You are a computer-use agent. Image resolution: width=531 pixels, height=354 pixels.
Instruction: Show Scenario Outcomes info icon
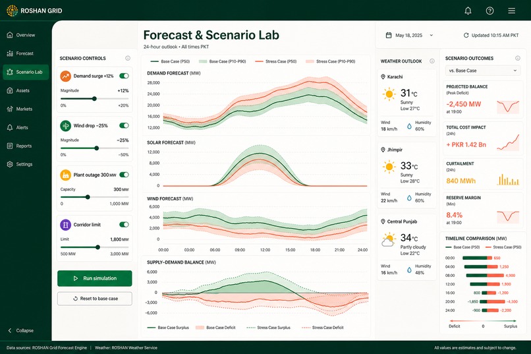[517, 58]
